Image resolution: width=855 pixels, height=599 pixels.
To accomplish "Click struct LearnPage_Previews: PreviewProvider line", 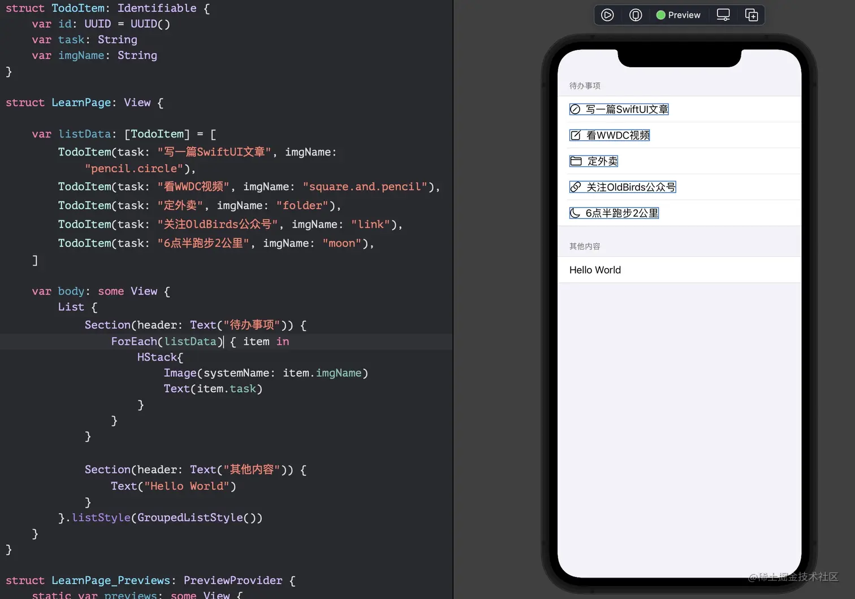I will point(150,580).
